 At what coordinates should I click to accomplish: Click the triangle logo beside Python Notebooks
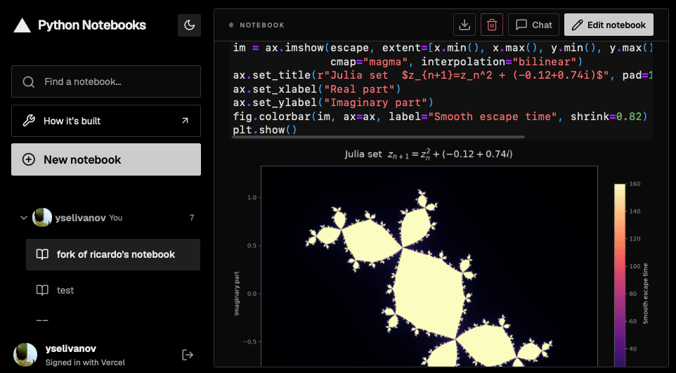tap(22, 25)
